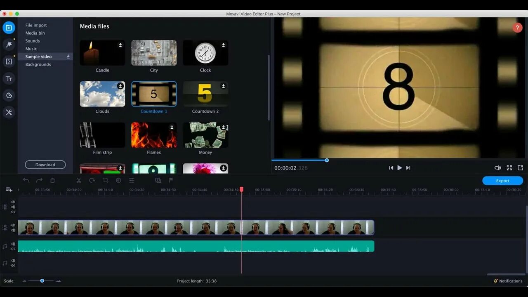Open the Import media sidebar tab

pos(9,28)
